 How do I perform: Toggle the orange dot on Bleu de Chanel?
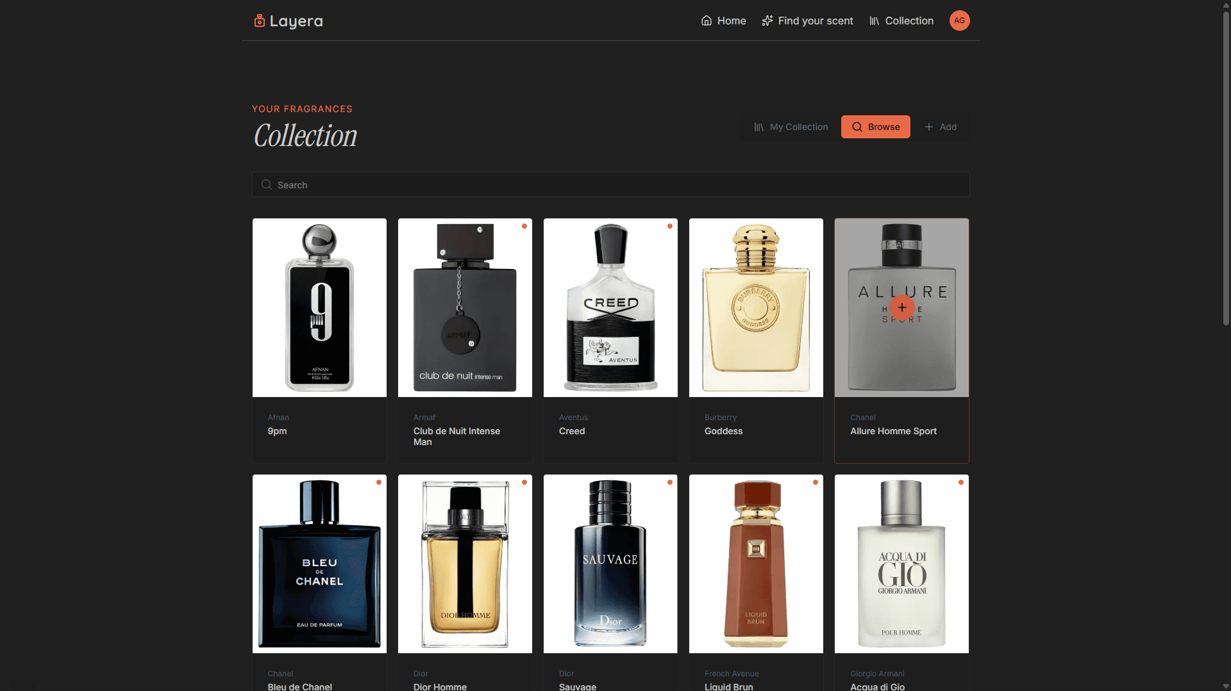pyautogui.click(x=378, y=482)
